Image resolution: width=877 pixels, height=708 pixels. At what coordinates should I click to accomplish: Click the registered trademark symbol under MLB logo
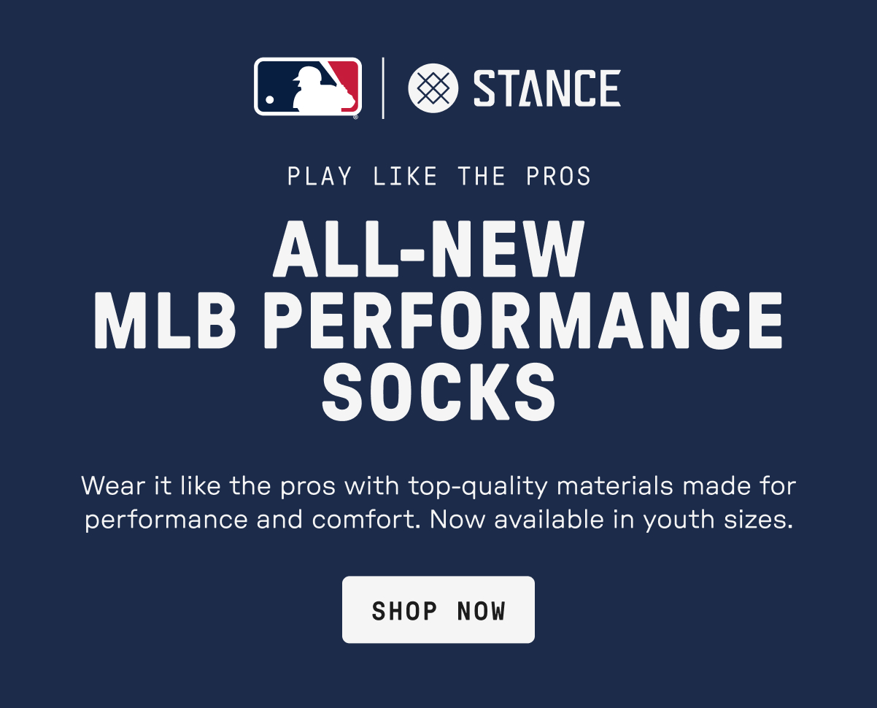pyautogui.click(x=355, y=116)
